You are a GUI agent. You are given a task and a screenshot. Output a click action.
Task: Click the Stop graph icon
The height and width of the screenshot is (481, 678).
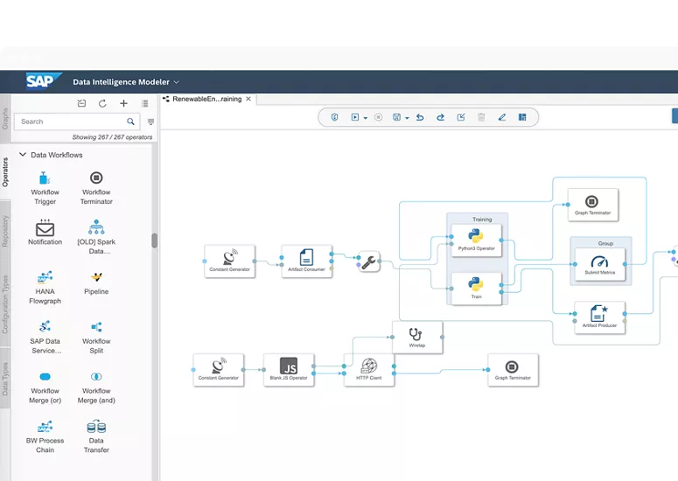(x=378, y=117)
